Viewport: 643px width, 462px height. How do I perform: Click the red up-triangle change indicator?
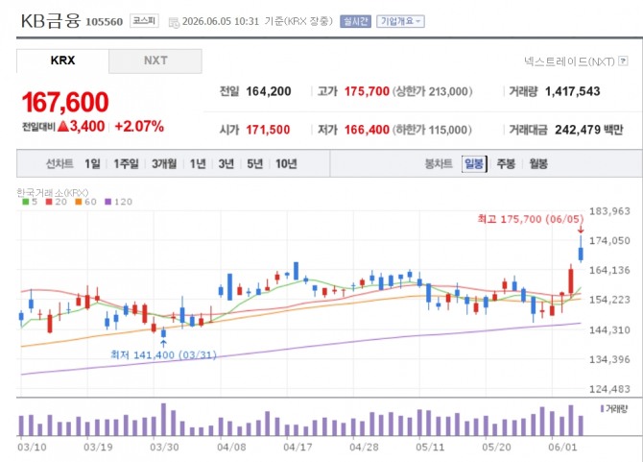(63, 127)
